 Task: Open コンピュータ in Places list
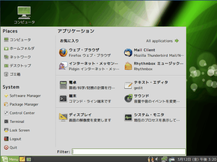point(17,40)
